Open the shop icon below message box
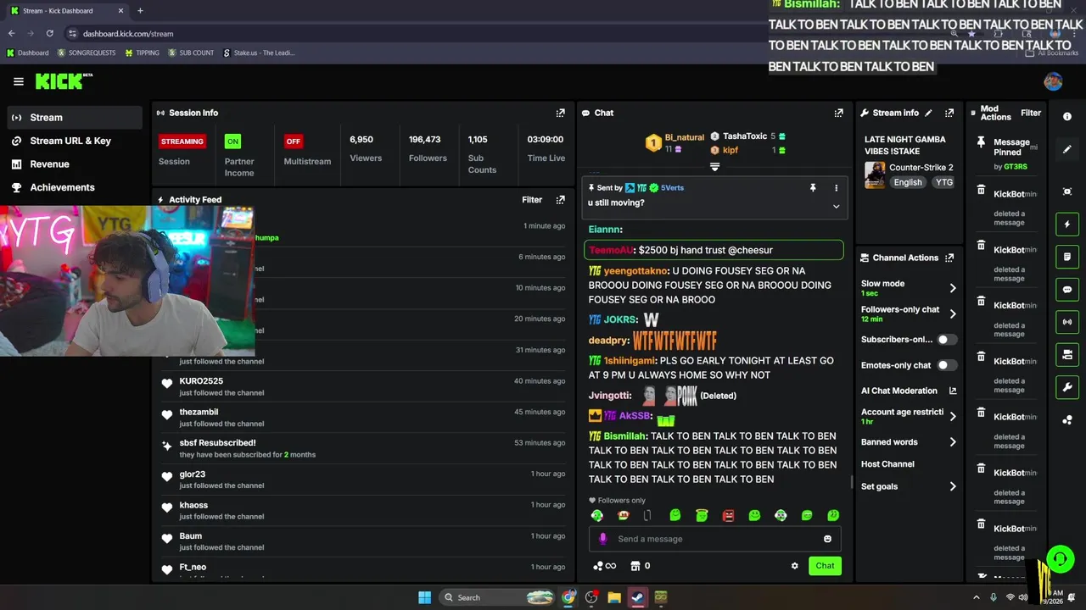 coord(635,566)
